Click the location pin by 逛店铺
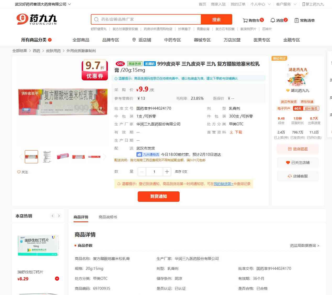 click(x=134, y=40)
